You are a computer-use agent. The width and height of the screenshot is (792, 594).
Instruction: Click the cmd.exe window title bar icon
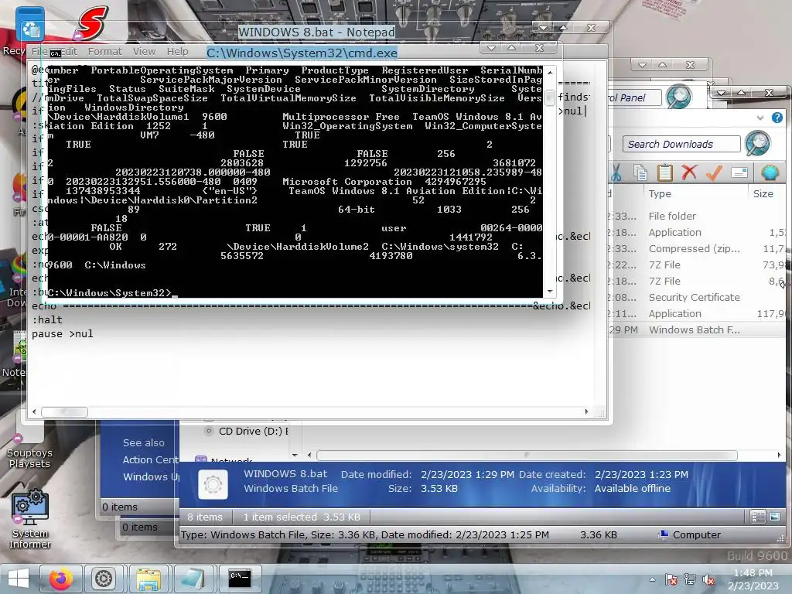[x=56, y=53]
